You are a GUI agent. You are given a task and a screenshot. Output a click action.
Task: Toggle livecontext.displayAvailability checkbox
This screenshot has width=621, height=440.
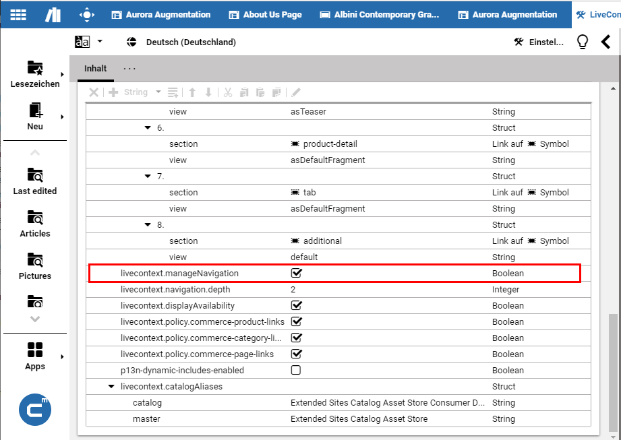tap(295, 306)
